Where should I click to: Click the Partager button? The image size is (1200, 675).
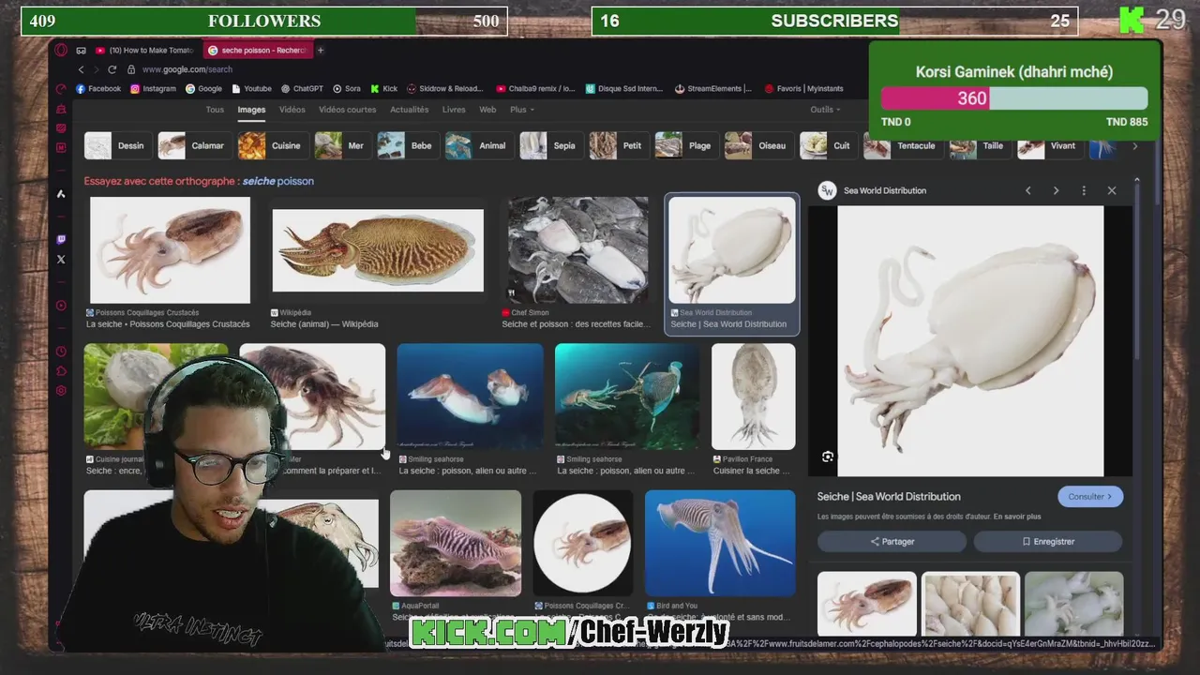click(892, 542)
